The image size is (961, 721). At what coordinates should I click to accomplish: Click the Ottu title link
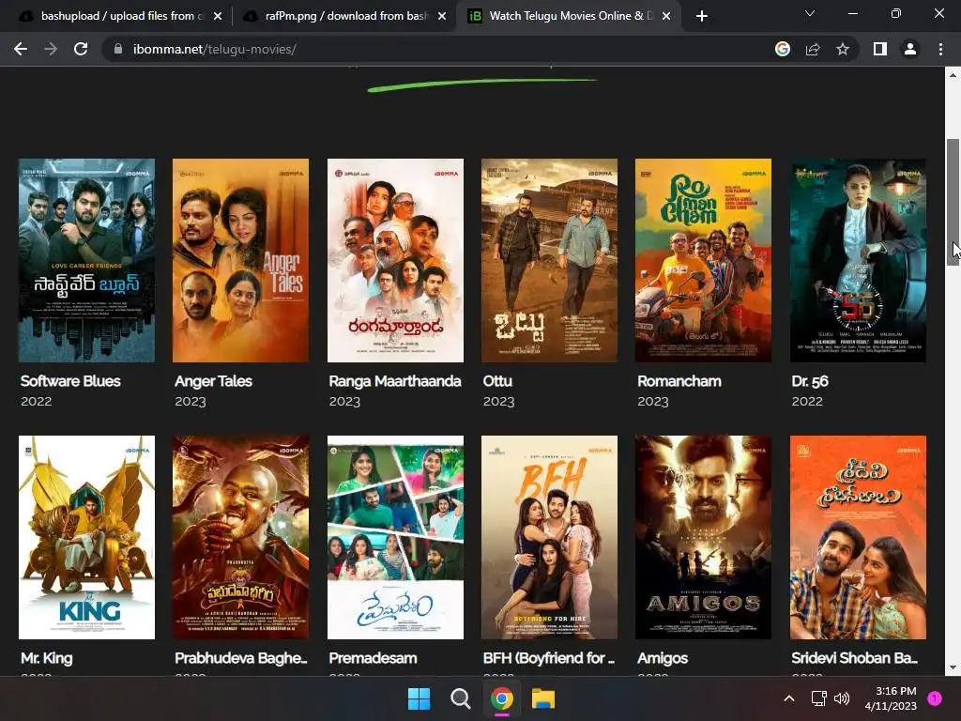click(x=497, y=381)
